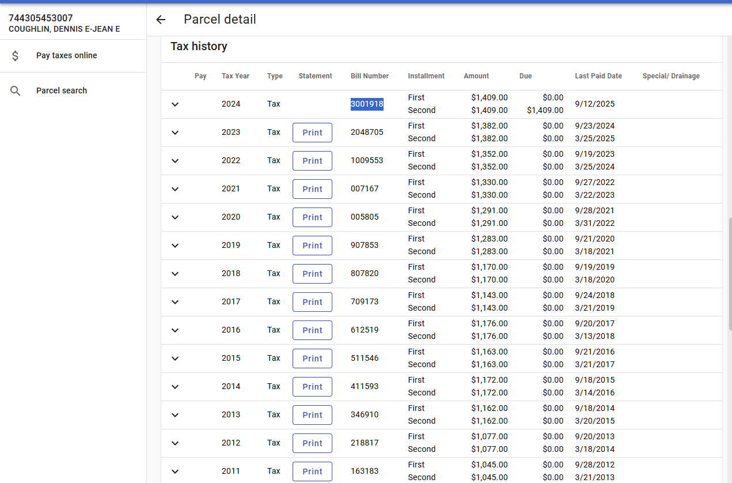The height and width of the screenshot is (483, 732).
Task: Print the 2023 tax statement
Action: click(x=312, y=133)
